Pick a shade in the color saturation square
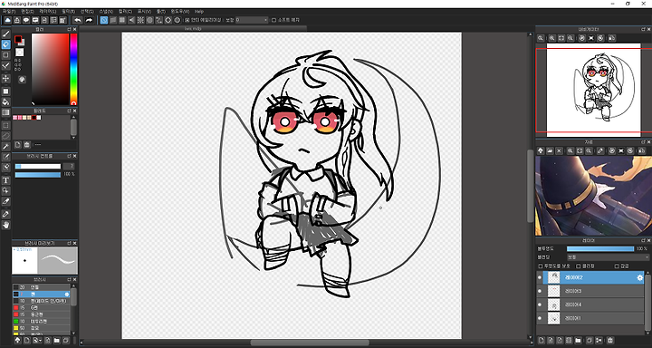 pos(51,69)
